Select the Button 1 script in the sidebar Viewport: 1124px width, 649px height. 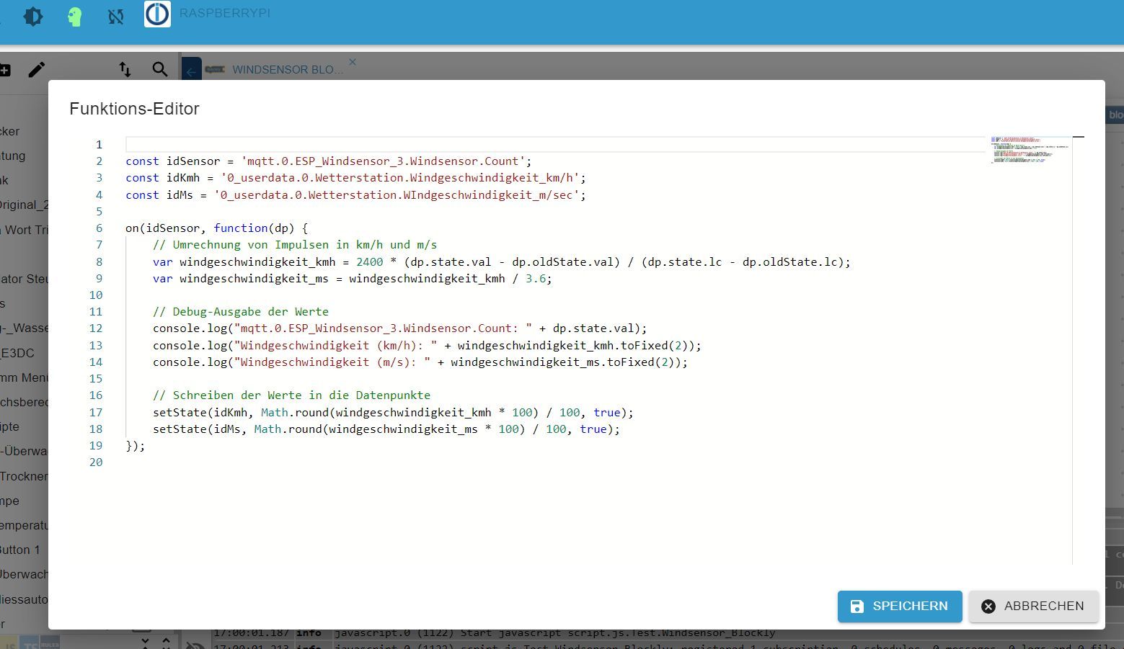click(20, 550)
